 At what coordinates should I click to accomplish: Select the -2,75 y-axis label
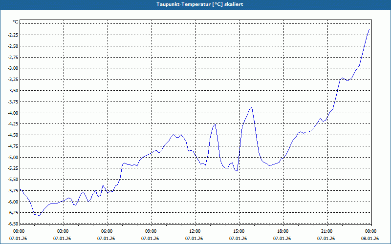[x=12, y=57]
